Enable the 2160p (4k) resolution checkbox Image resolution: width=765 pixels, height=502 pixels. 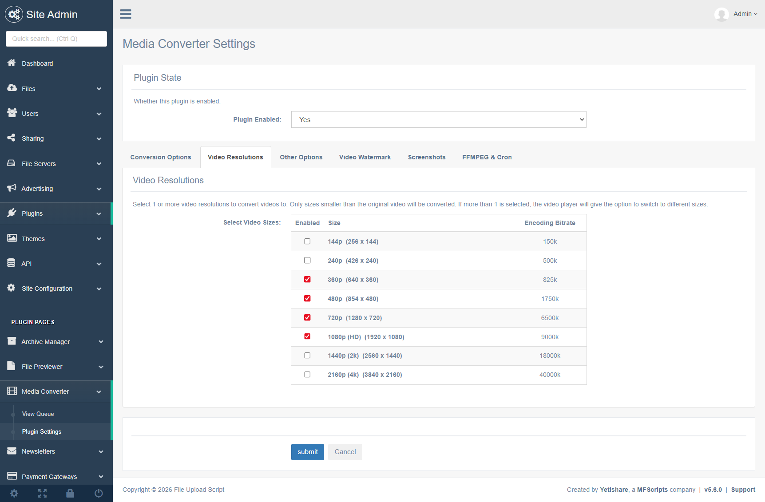click(x=307, y=375)
